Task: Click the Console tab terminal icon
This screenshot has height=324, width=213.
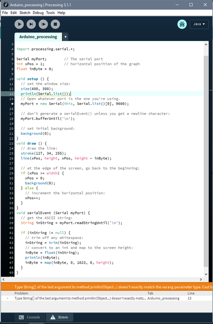Action: [x=21, y=317]
